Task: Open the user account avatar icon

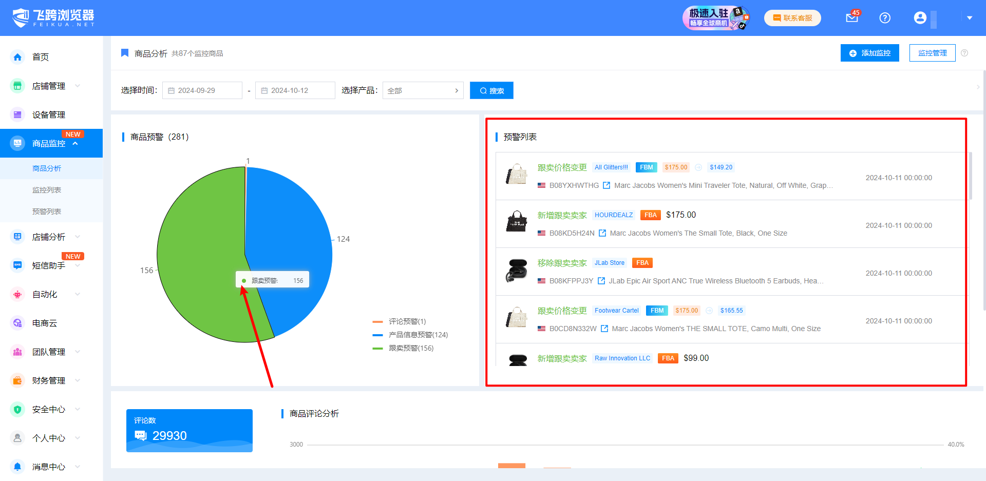Action: 920,18
